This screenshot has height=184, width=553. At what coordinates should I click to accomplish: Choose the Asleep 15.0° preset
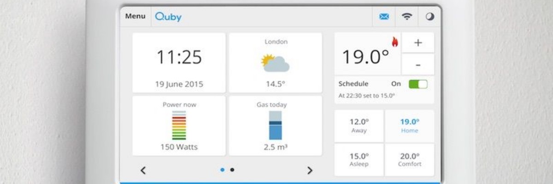[x=359, y=160]
